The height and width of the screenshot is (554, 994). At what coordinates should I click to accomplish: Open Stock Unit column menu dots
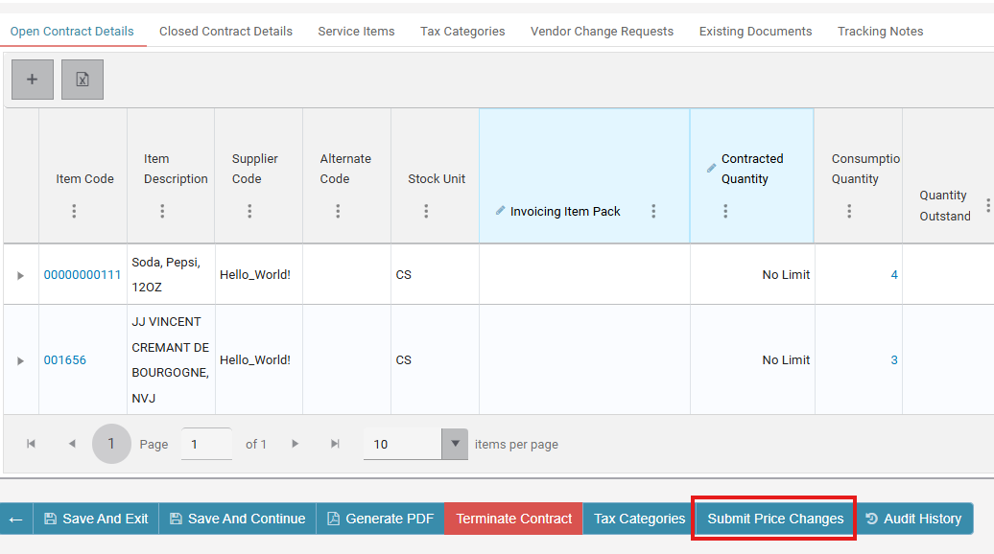tap(426, 211)
